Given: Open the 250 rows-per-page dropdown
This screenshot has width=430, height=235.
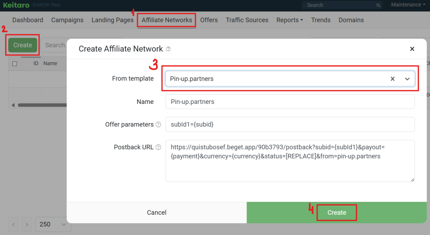Looking at the screenshot, I should tap(53, 224).
